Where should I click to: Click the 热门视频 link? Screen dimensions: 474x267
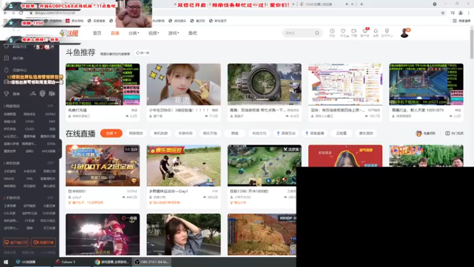pyautogui.click(x=454, y=133)
